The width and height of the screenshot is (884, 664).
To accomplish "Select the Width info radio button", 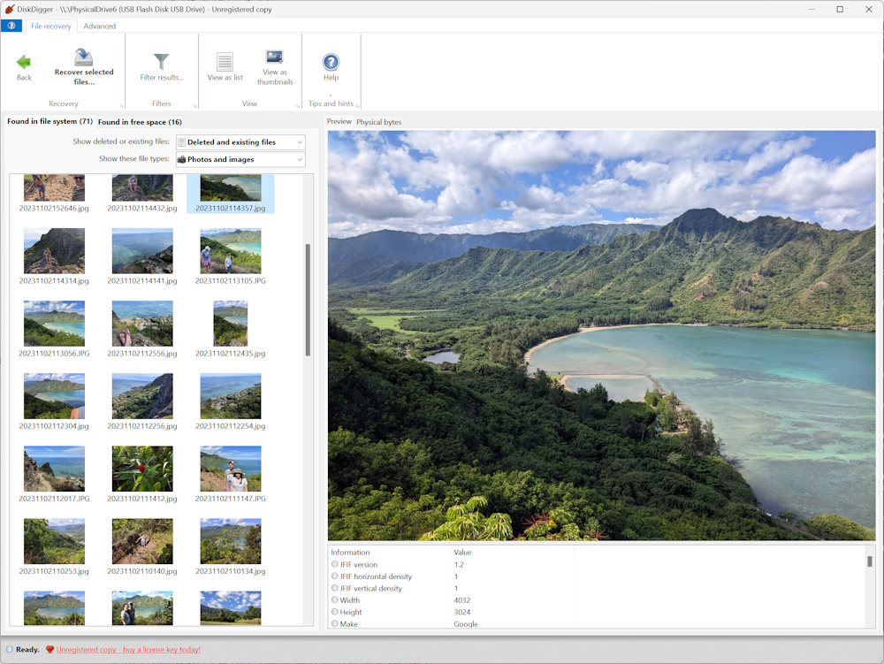I will [x=334, y=600].
